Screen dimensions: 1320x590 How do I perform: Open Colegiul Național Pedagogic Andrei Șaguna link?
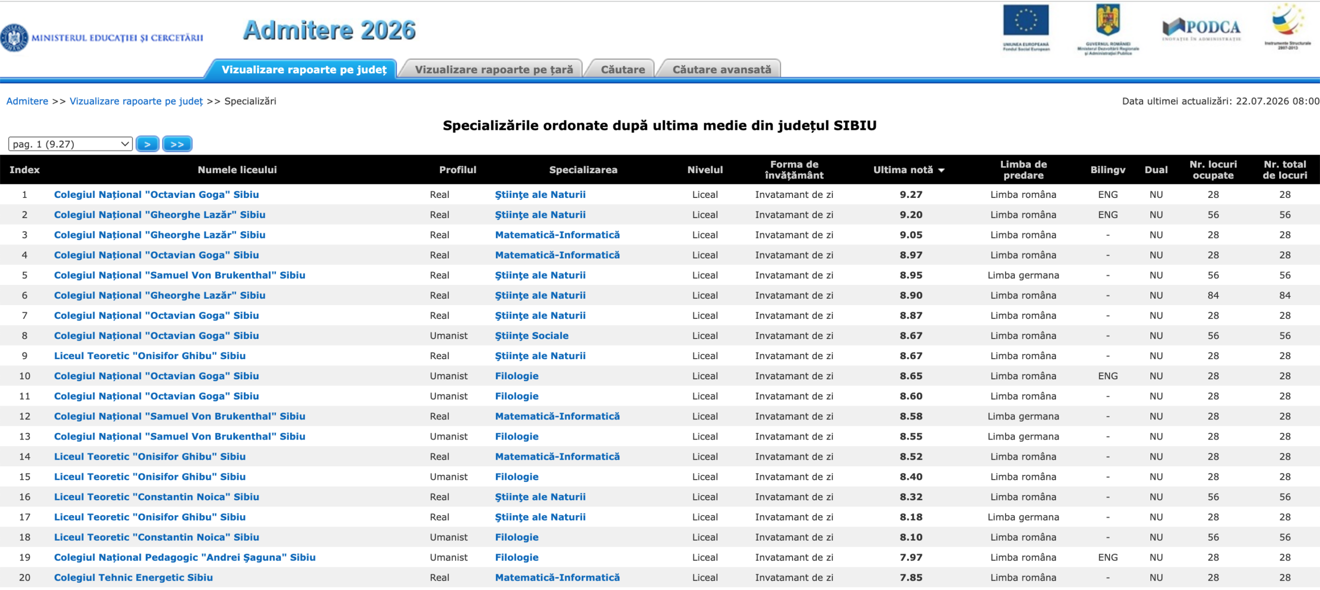[x=185, y=558]
